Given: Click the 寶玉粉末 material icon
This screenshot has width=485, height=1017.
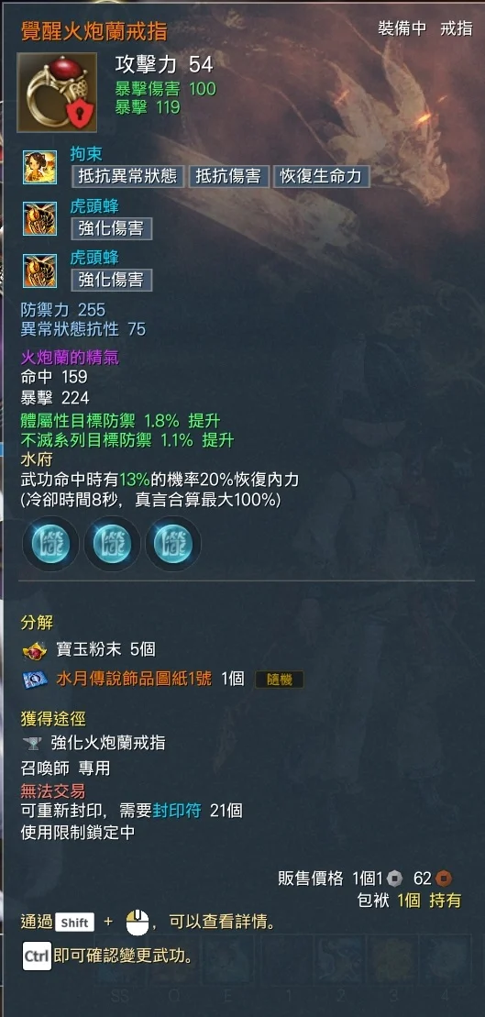Looking at the screenshot, I should point(34,650).
